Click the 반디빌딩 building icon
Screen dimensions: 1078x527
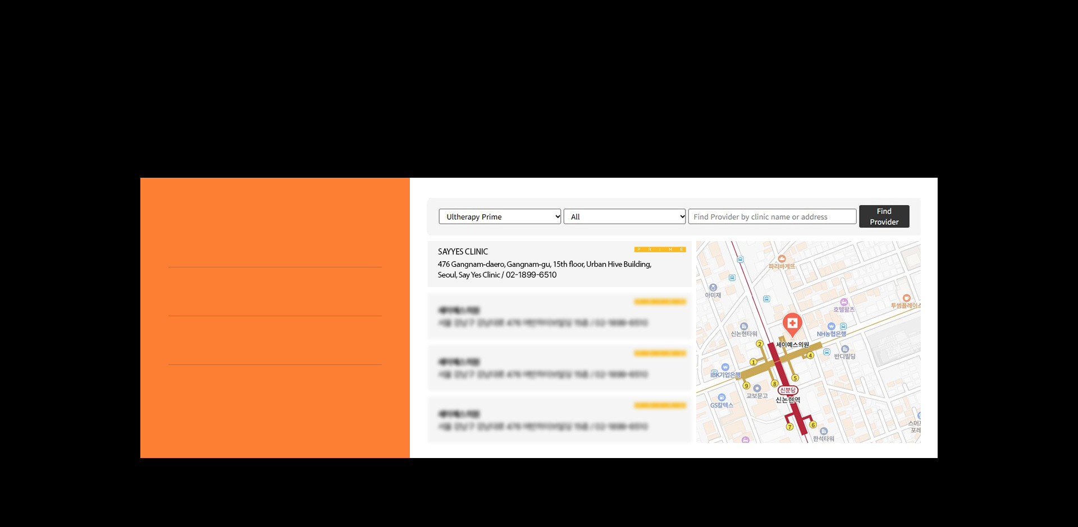(845, 349)
